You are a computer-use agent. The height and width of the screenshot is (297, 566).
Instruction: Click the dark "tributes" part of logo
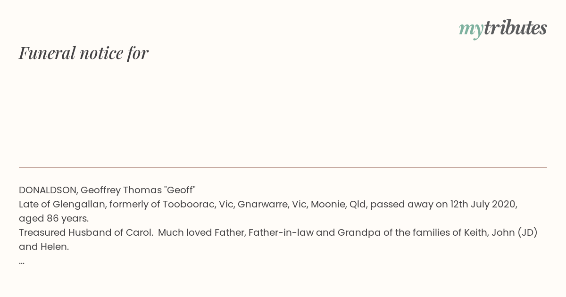pyautogui.click(x=515, y=28)
